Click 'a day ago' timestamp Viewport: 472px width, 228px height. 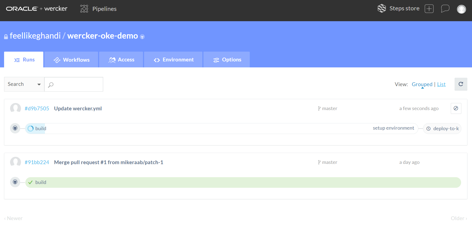pos(409,162)
